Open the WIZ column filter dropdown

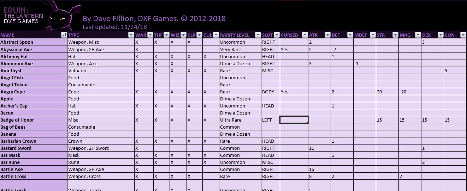point(183,35)
